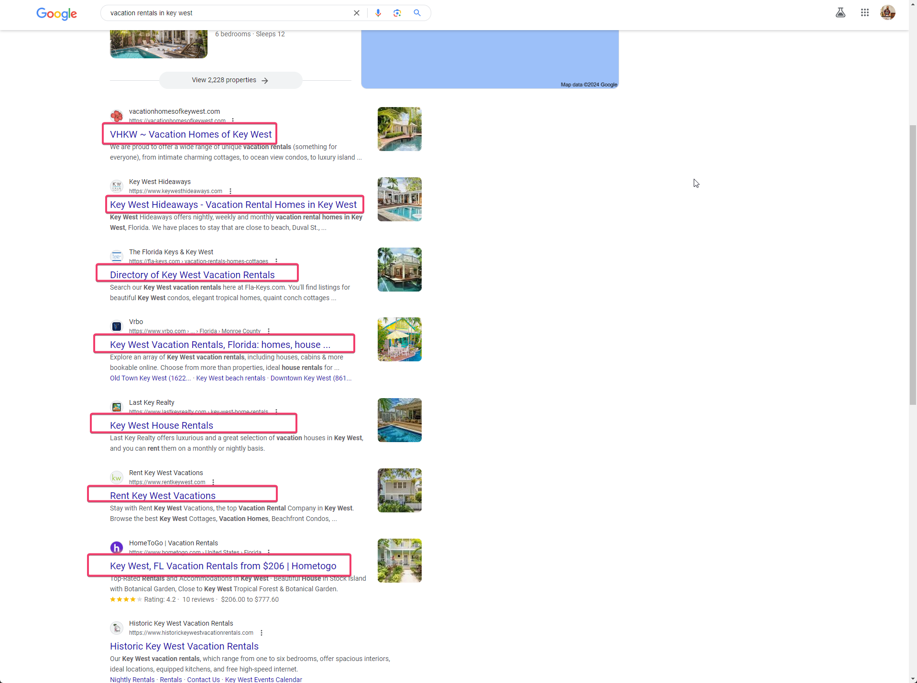The width and height of the screenshot is (917, 683).
Task: Open Directory of Key West Vacation Rentals
Action: [192, 275]
